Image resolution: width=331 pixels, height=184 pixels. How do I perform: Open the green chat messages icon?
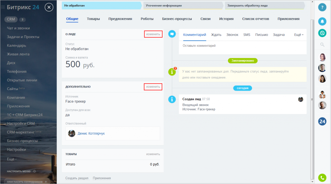tap(322, 33)
